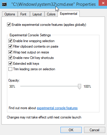The height and width of the screenshot is (135, 107).
Task: Confirm changes with the OK button
Action: pyautogui.click(x=71, y=130)
